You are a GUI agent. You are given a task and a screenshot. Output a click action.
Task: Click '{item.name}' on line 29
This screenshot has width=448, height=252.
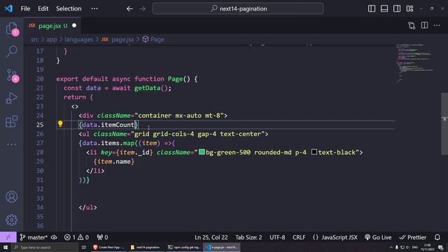click(x=114, y=162)
